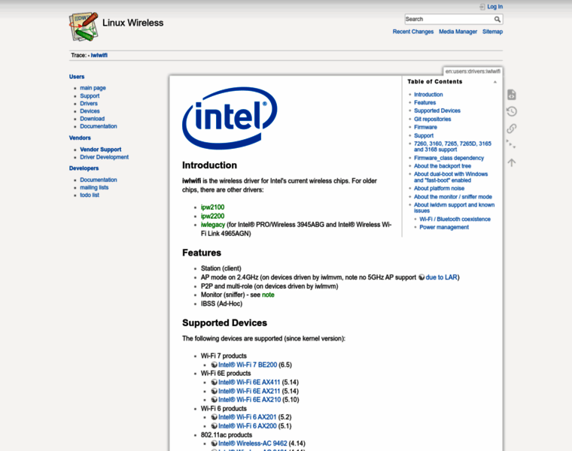This screenshot has width=572, height=451.
Task: Click the login icon beside Log In
Action: point(482,7)
